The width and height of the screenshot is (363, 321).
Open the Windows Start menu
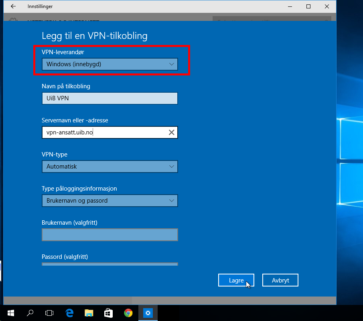(x=10, y=313)
